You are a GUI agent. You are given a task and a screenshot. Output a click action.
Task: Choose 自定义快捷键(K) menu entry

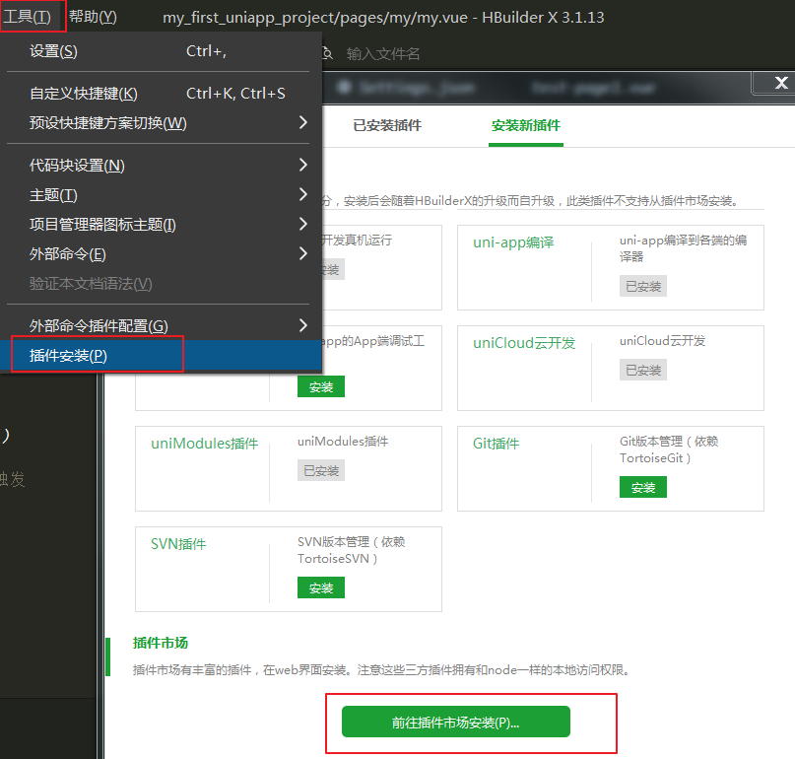(159, 94)
